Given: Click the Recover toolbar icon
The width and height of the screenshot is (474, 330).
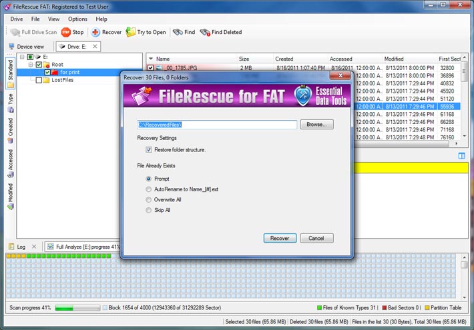Looking at the screenshot, I should pos(95,32).
